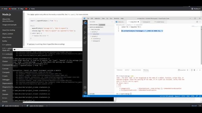Open Usage and example docs link

9,25
